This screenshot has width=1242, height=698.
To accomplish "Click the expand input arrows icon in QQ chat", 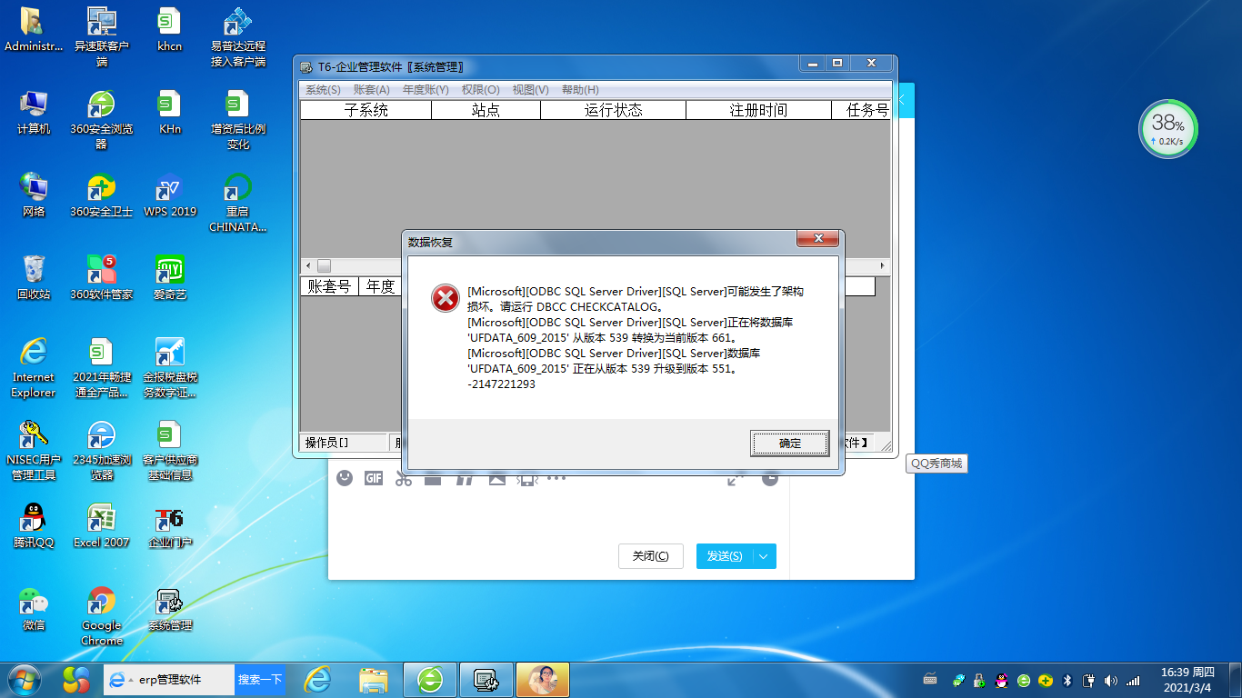I will (736, 479).
